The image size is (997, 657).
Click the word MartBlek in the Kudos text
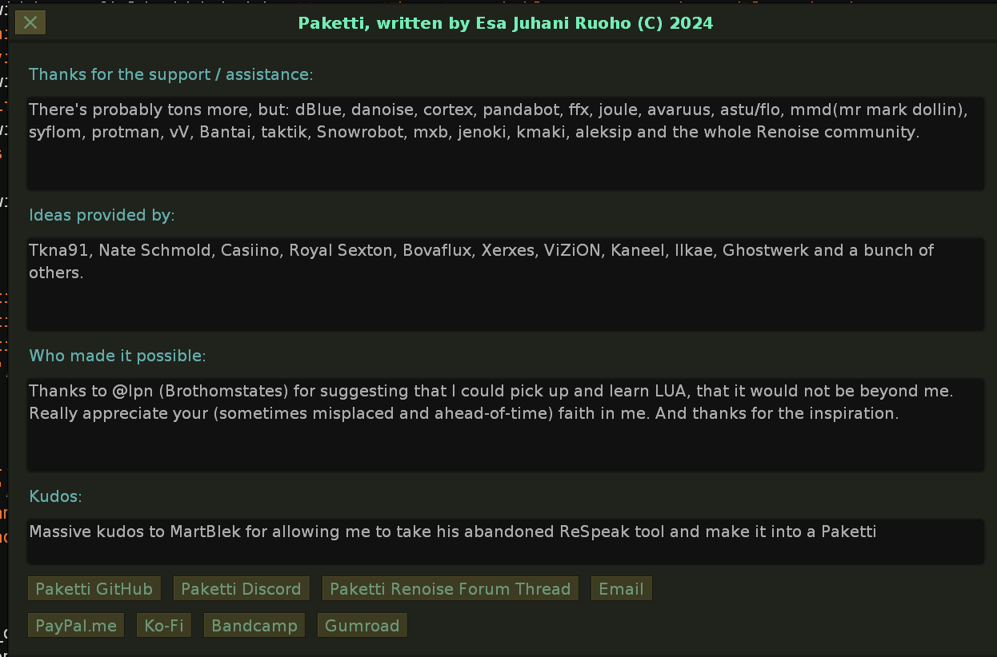(x=206, y=532)
